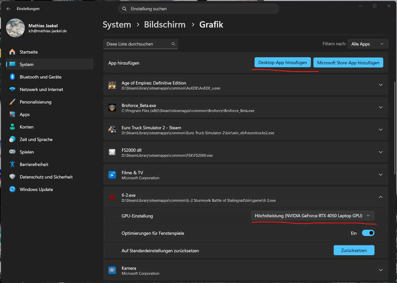Click Desktop-App hinzufügen button
The width and height of the screenshot is (397, 283).
coord(283,62)
